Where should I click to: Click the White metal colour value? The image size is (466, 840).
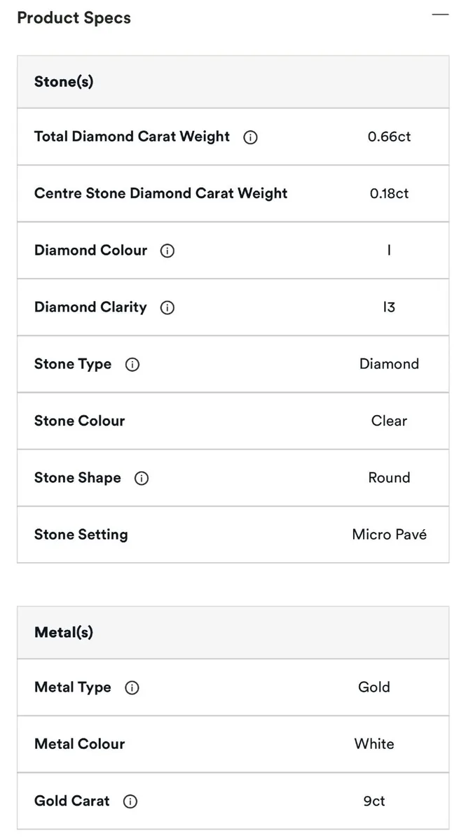(374, 743)
